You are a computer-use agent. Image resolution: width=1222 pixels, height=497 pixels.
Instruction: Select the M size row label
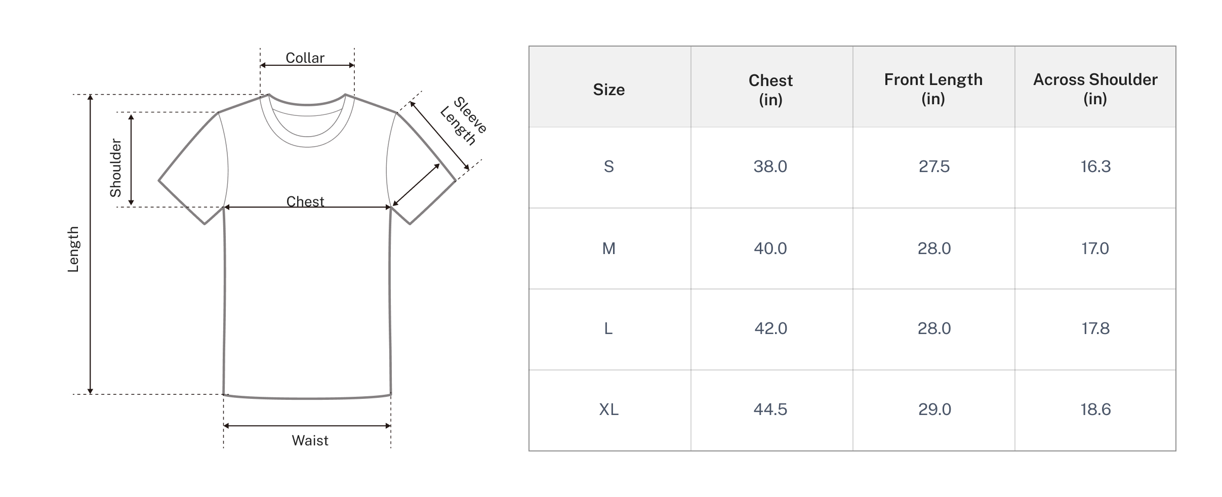point(608,248)
